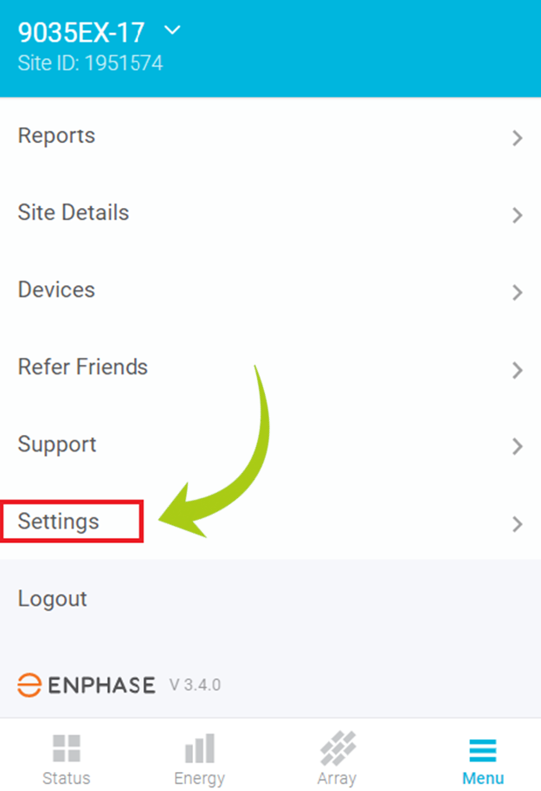Open Refer Friends menu entry
The height and width of the screenshot is (791, 541).
82,367
